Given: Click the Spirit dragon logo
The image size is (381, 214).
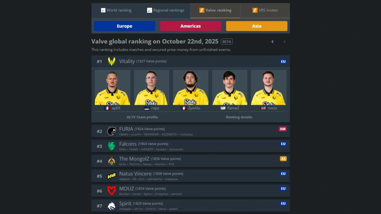Looking at the screenshot, I should pyautogui.click(x=112, y=206).
